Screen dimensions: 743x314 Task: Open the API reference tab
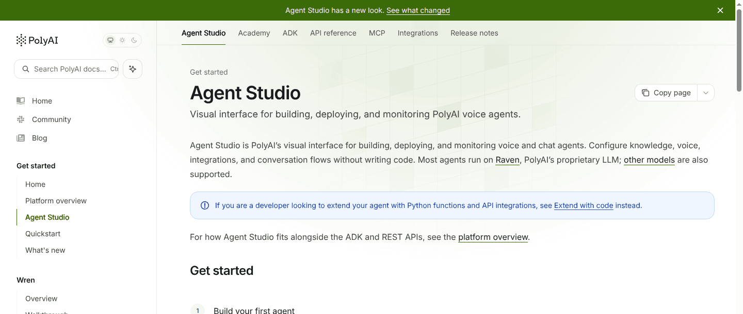click(333, 33)
